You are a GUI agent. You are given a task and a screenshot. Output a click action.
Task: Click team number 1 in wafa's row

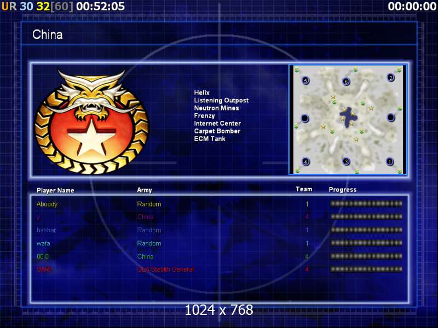(307, 243)
